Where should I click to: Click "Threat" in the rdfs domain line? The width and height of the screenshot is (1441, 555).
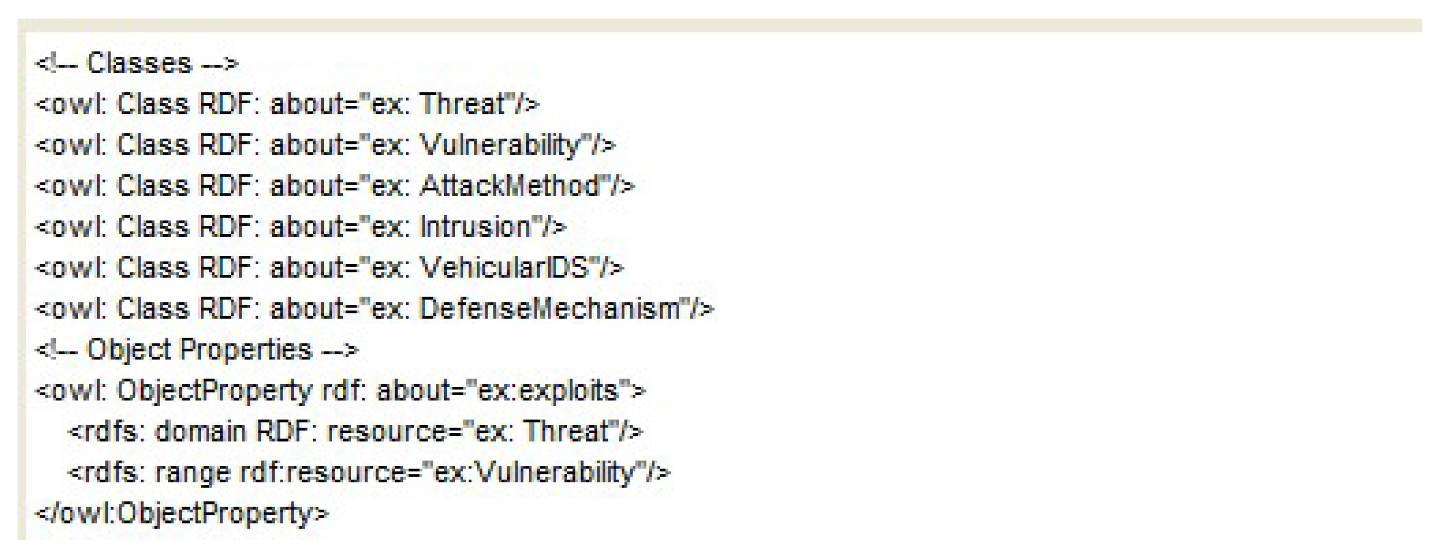(566, 432)
